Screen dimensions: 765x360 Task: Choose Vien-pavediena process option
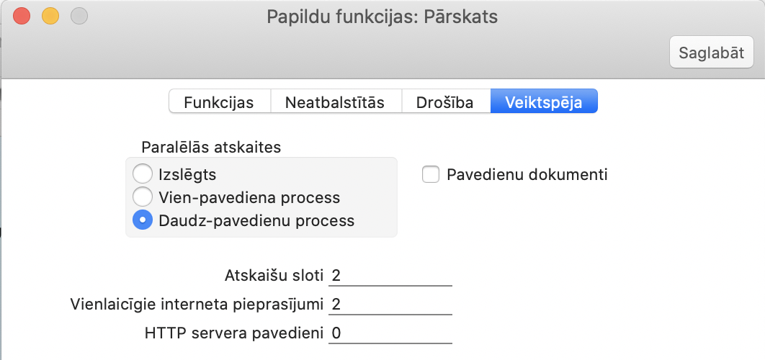(143, 197)
